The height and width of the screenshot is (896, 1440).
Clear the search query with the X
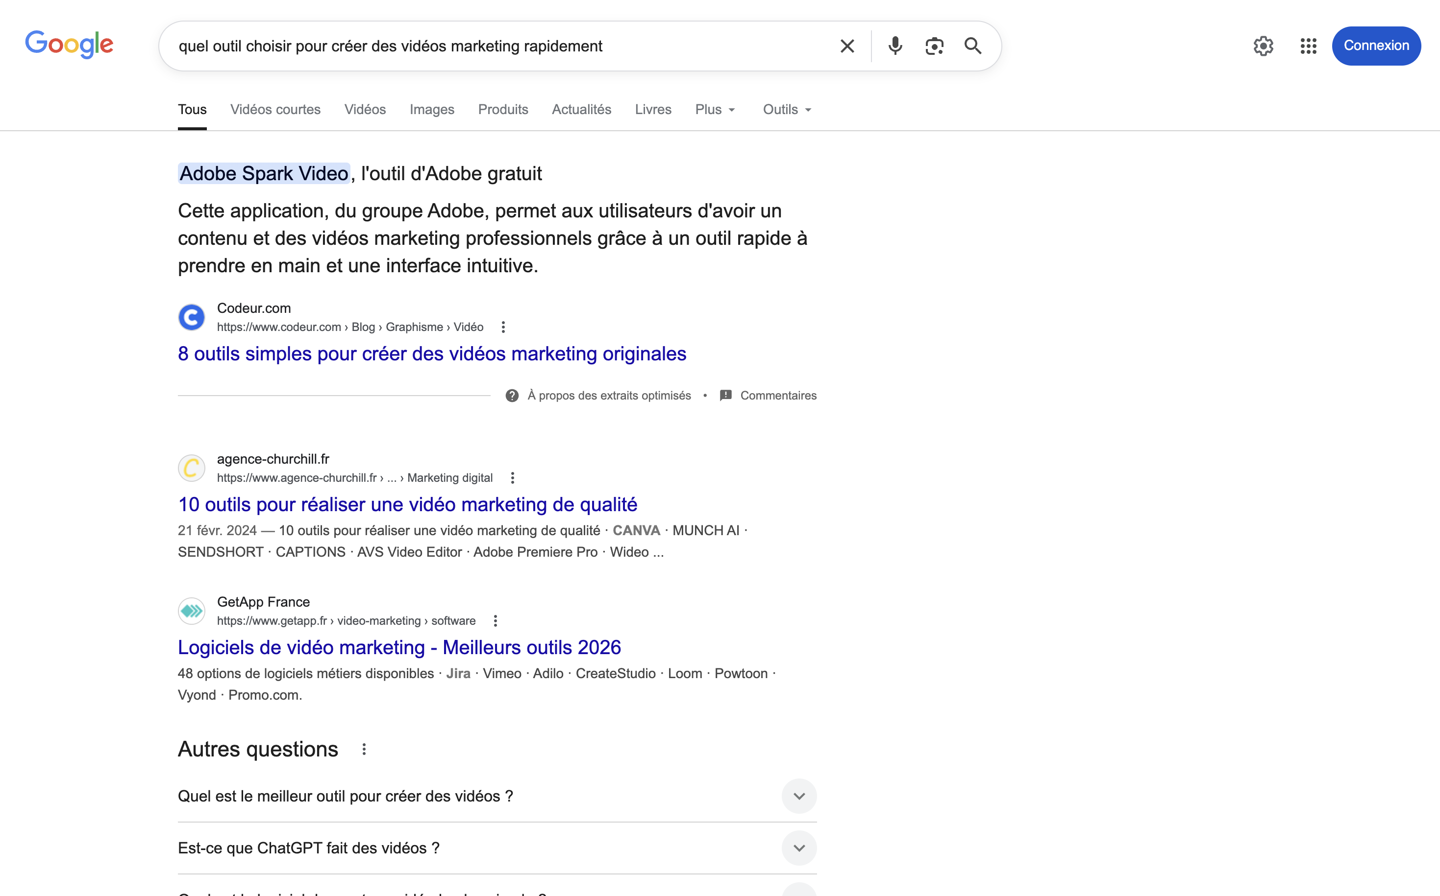[847, 46]
